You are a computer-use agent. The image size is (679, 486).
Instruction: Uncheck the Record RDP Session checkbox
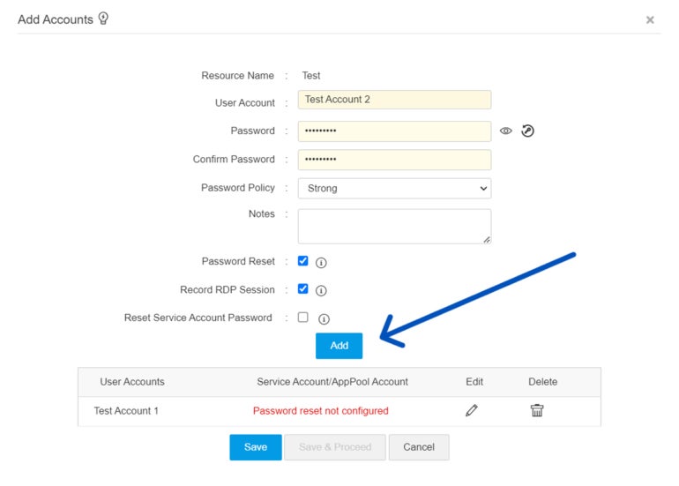(303, 289)
